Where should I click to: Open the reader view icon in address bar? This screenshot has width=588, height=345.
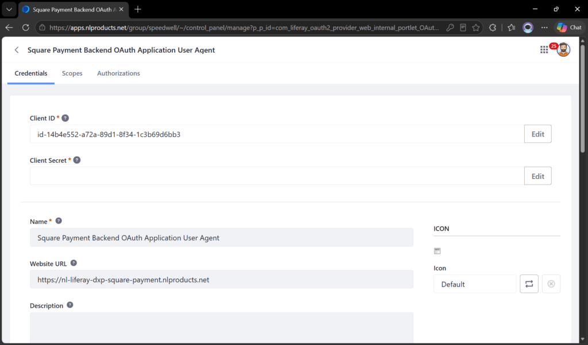pyautogui.click(x=463, y=28)
